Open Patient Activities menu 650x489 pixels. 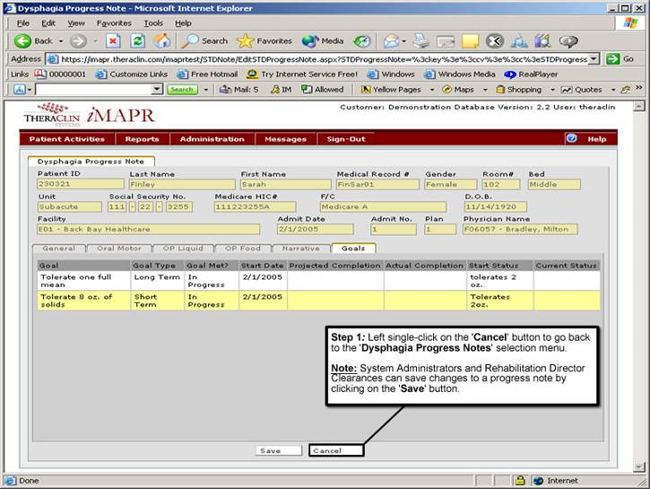pyautogui.click(x=67, y=139)
